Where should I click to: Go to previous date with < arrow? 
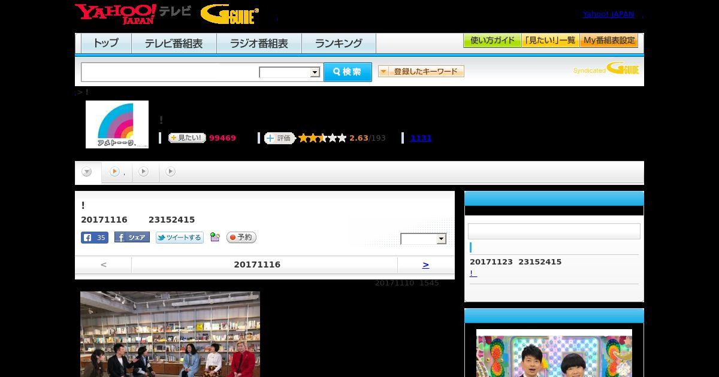point(104,264)
